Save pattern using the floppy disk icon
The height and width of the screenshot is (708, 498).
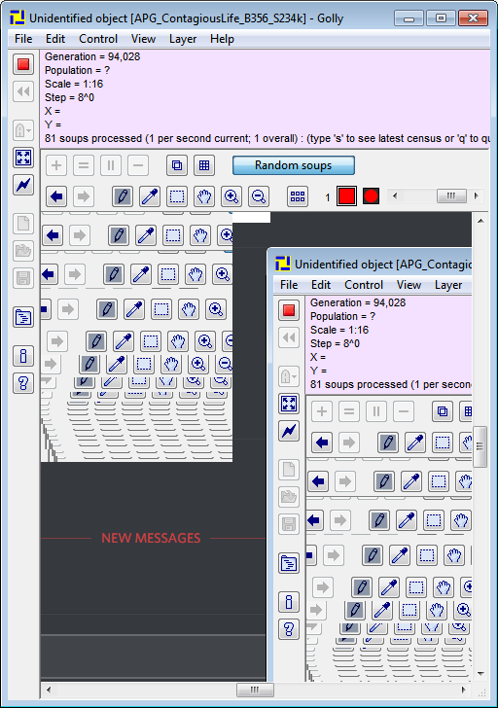(x=23, y=278)
